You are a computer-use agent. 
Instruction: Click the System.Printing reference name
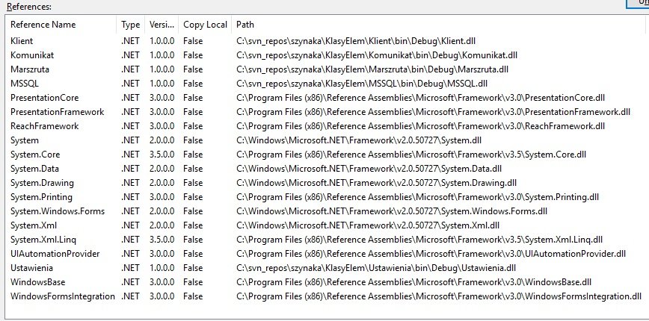click(x=40, y=197)
